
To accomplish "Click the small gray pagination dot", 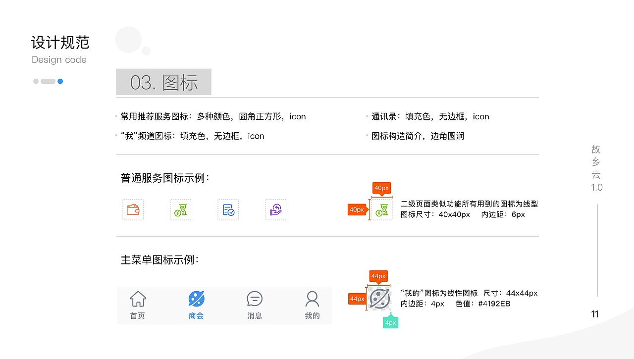I will point(36,81).
